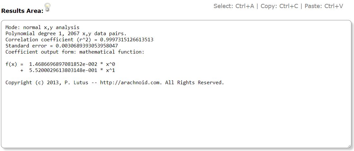
Task: Click the f(x) label in results
Action: tap(11, 64)
